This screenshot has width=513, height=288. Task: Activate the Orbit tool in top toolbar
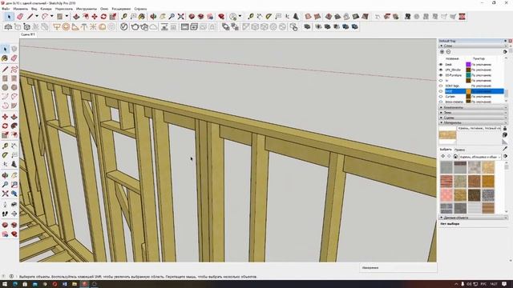click(x=153, y=16)
